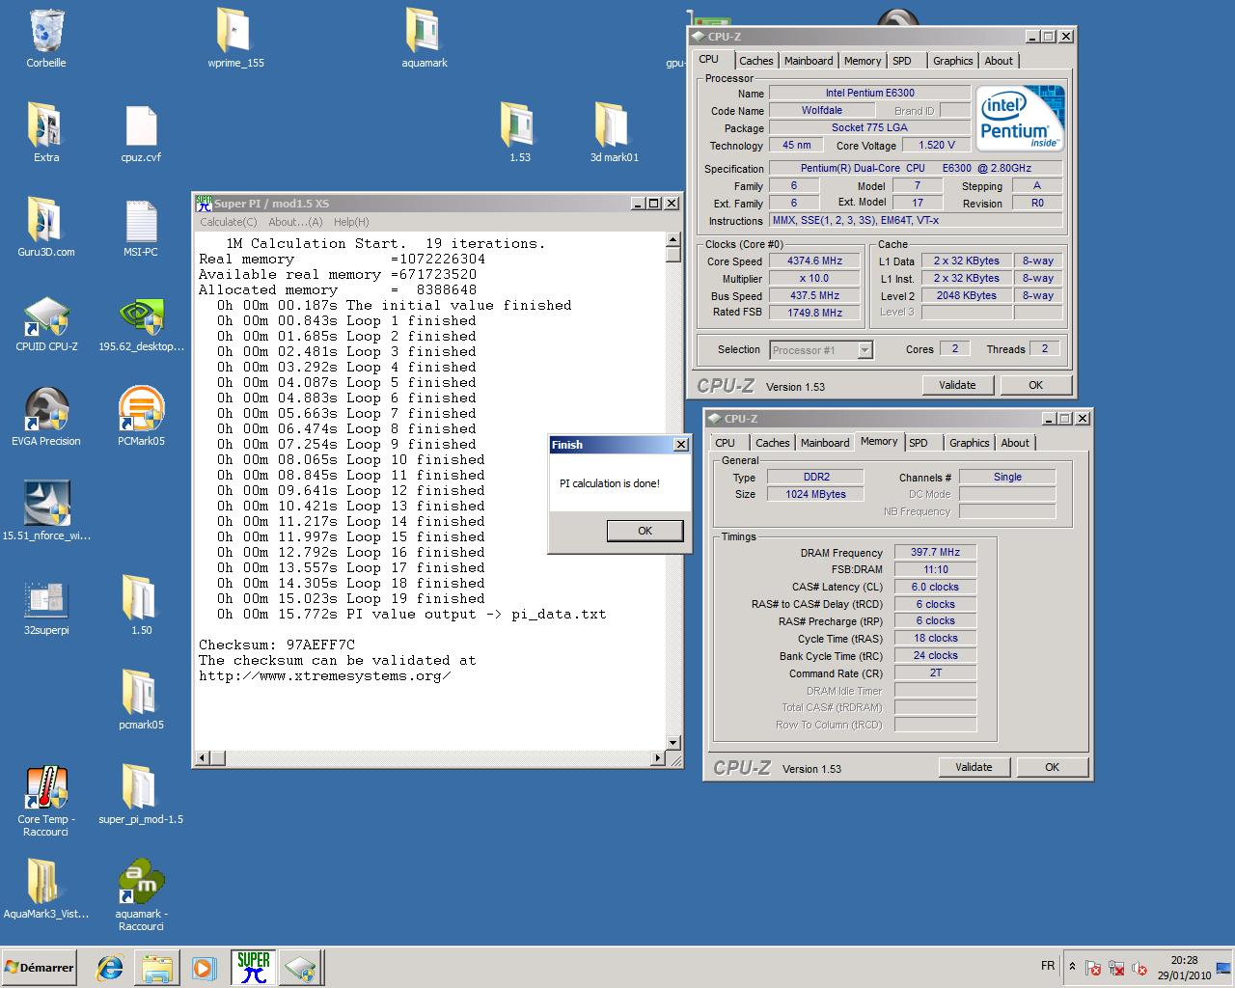Screen dimensions: 1235x988
Task: Select Mainboard tab in lower CPU-Z window
Action: (825, 443)
